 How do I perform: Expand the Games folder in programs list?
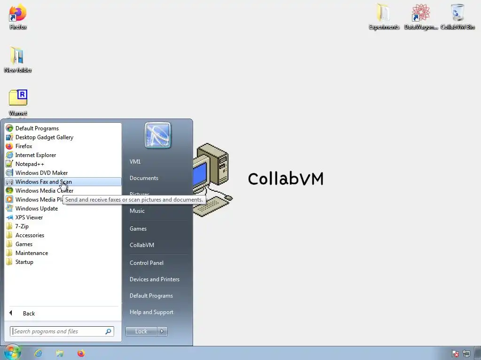tap(63, 244)
